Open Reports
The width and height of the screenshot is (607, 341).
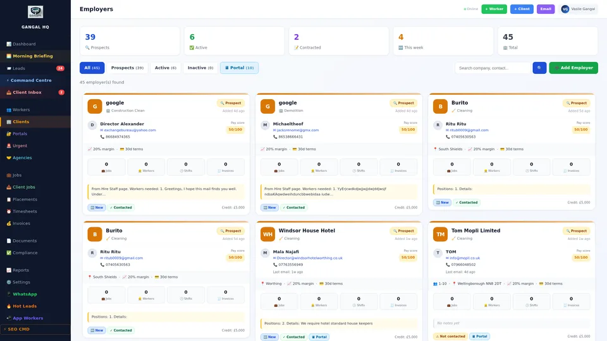[35, 270]
